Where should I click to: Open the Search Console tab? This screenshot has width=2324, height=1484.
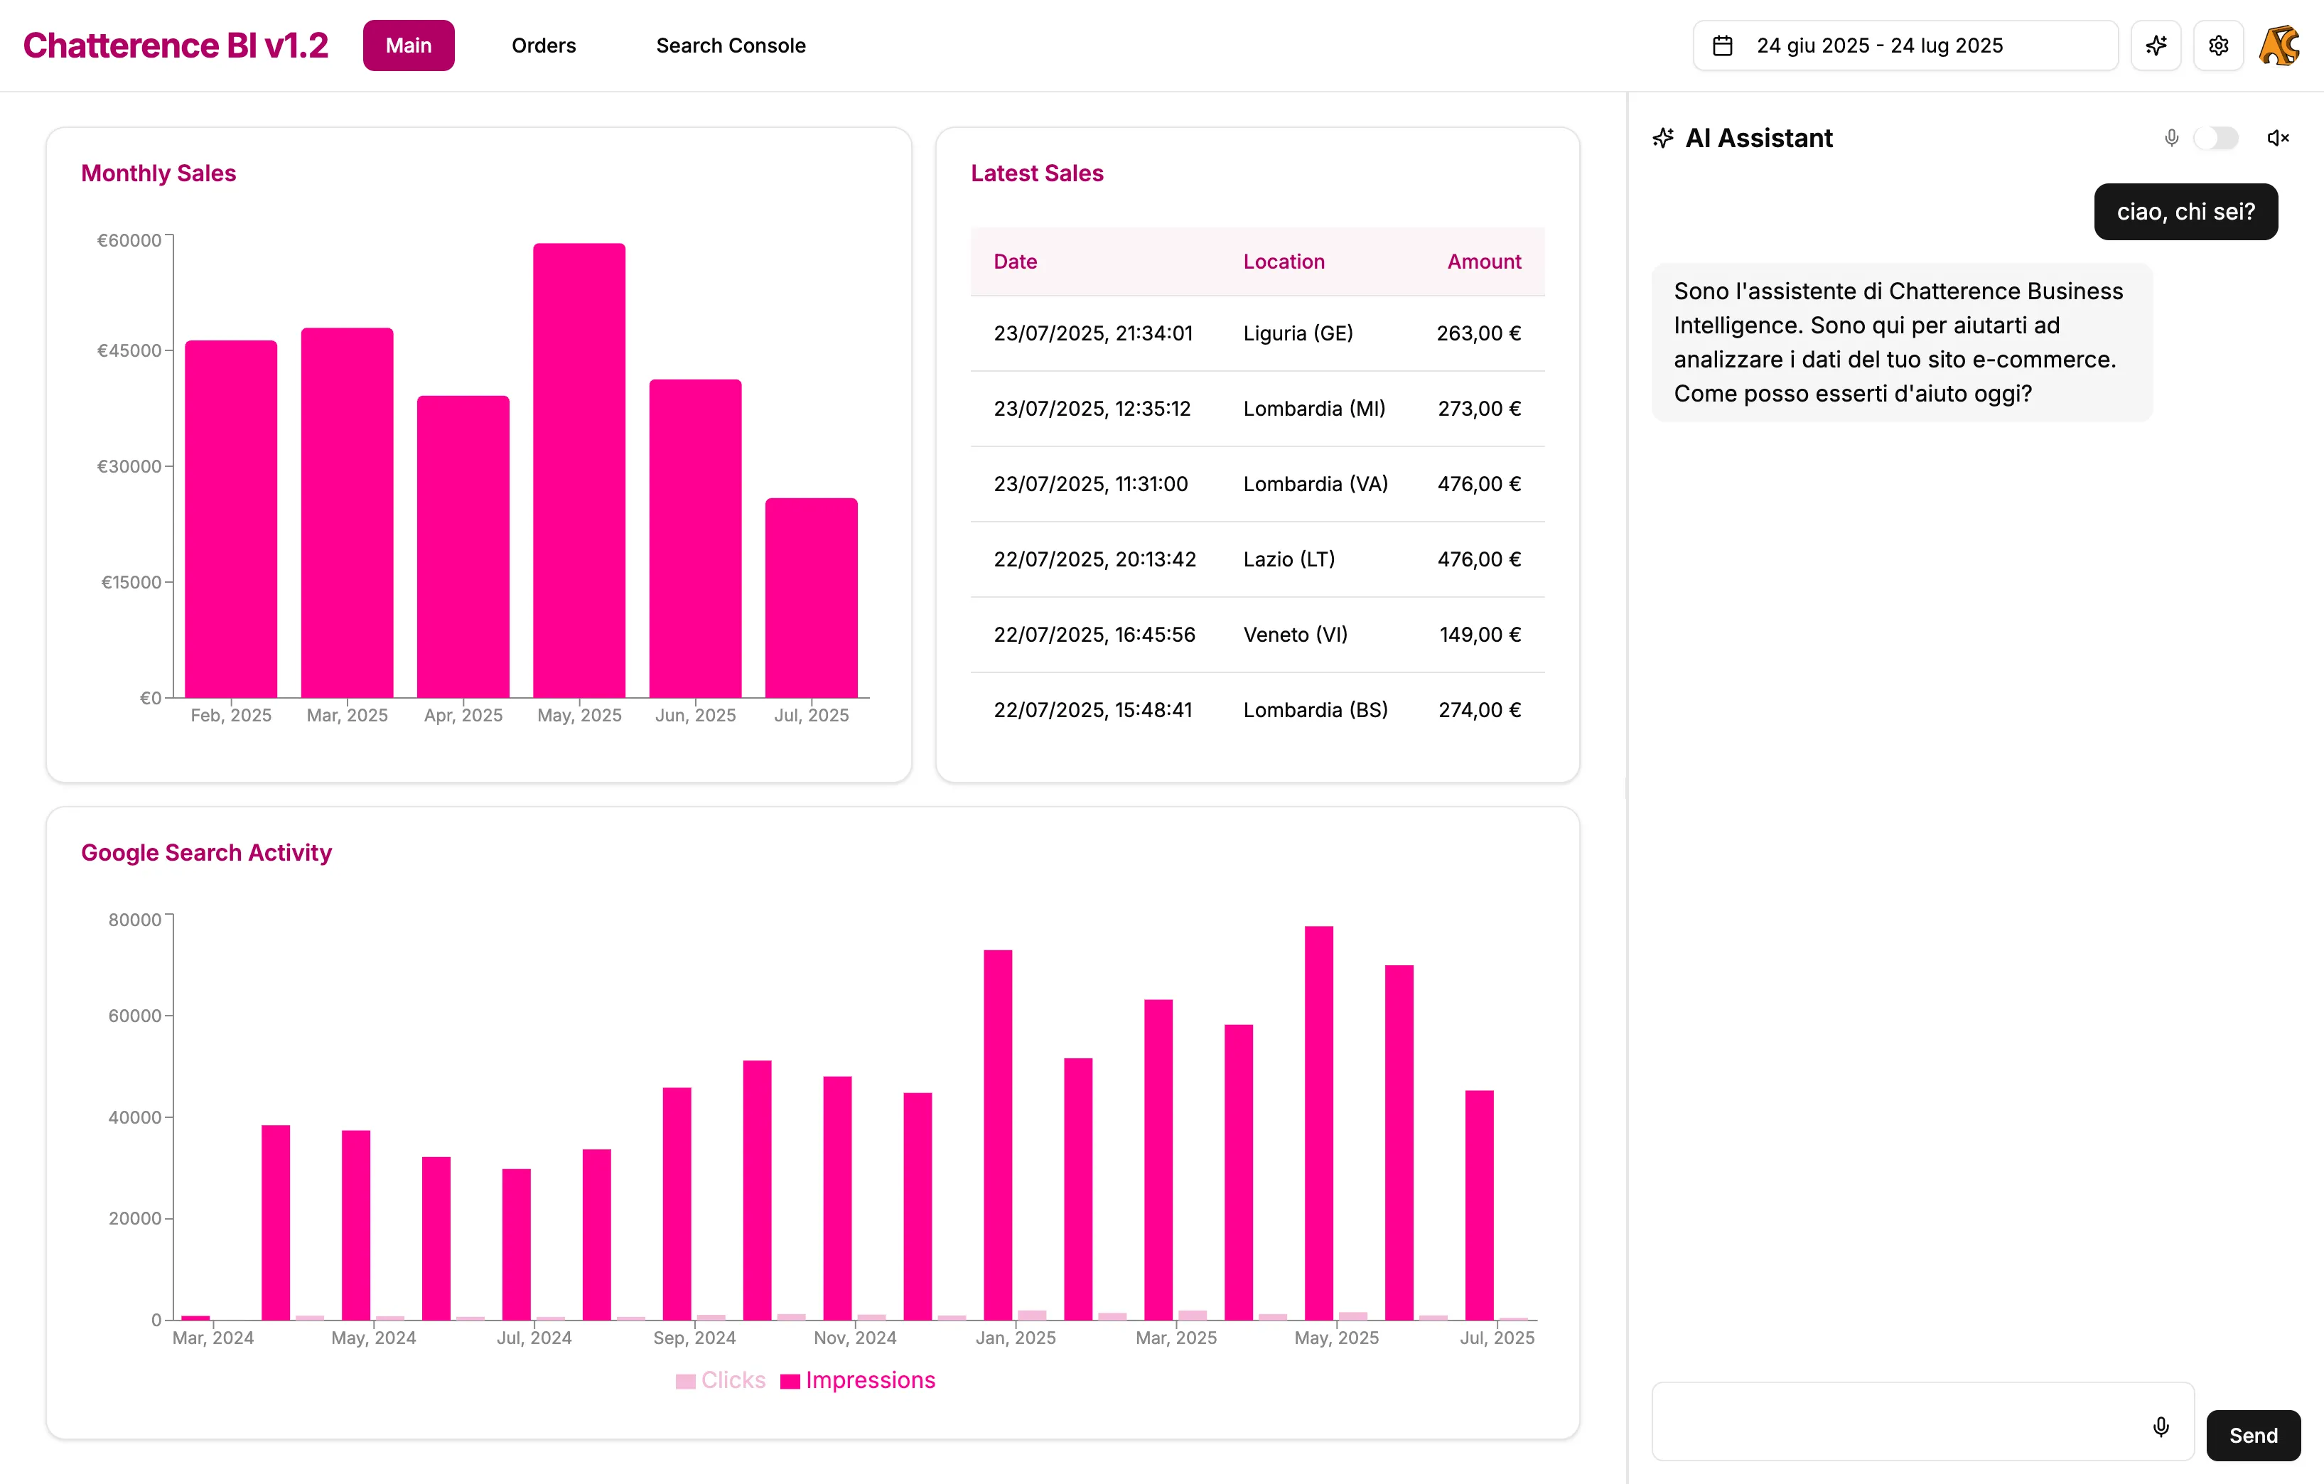[x=731, y=45]
